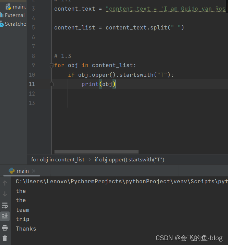Close the main run tab

(34, 171)
